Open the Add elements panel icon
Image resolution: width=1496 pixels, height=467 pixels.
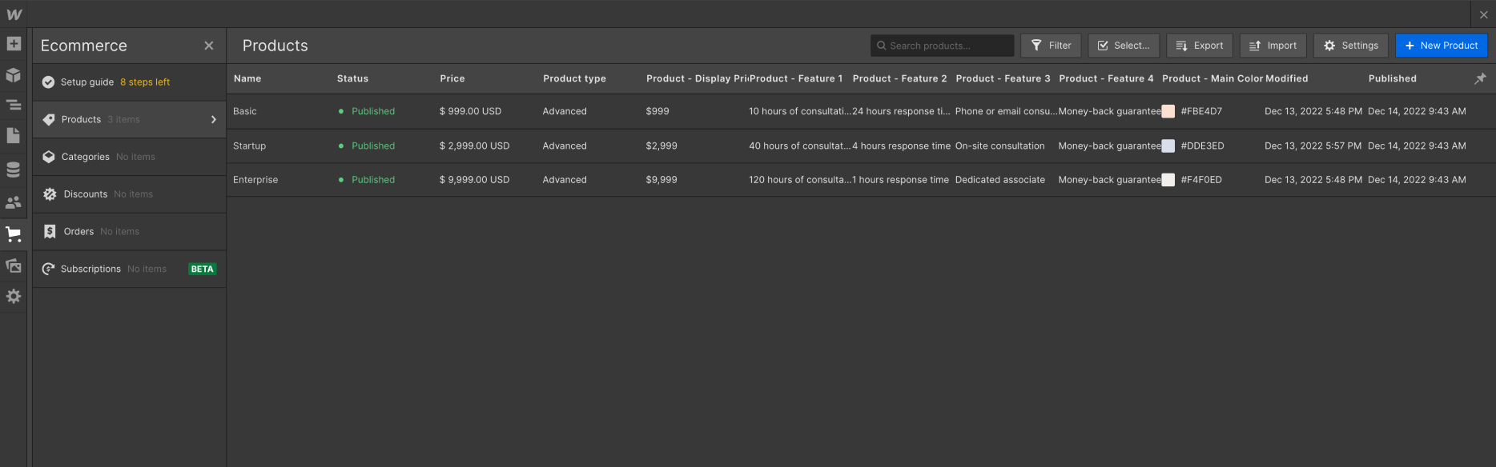tap(14, 44)
